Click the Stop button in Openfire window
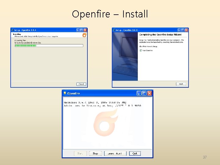Viewport: 220px width, 165px height. 95,153
